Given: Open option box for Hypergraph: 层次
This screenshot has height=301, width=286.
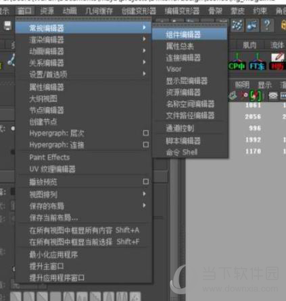Looking at the screenshot, I should click(146, 133).
